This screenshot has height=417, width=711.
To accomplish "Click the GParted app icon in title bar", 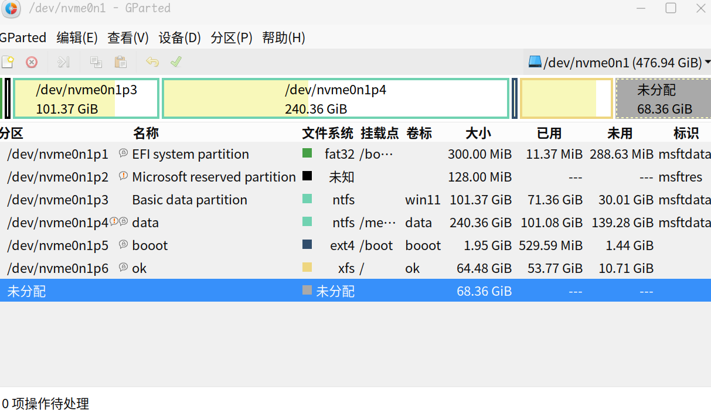I will (x=12, y=8).
